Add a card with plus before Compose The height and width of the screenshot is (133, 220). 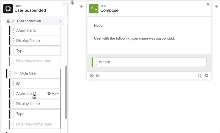pyautogui.click(x=82, y=6)
